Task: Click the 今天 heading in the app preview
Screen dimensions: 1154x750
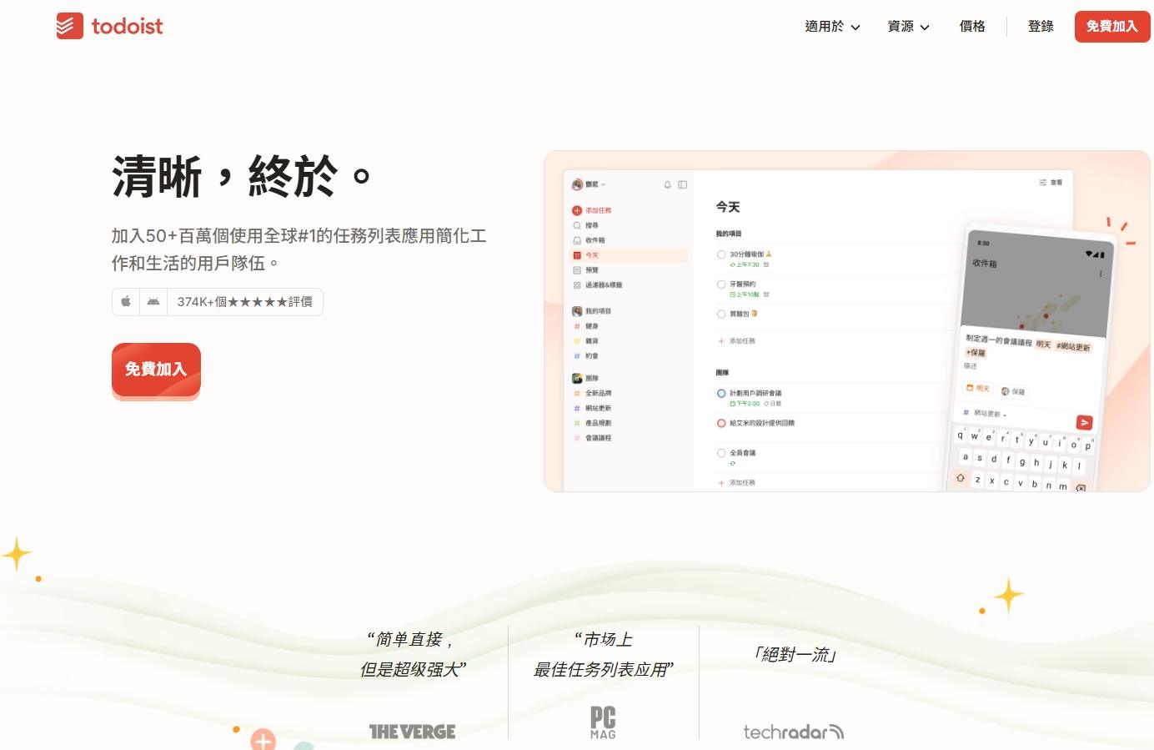Action: [x=728, y=207]
